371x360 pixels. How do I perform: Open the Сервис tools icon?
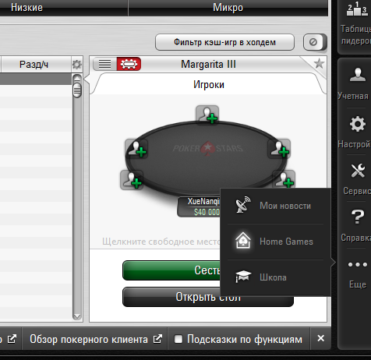(358, 171)
